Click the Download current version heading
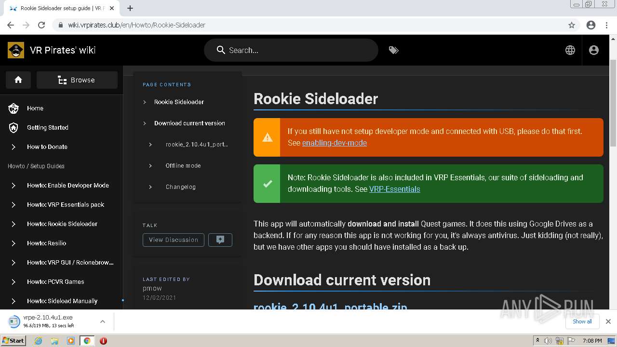This screenshot has height=347, width=617. pyautogui.click(x=342, y=280)
